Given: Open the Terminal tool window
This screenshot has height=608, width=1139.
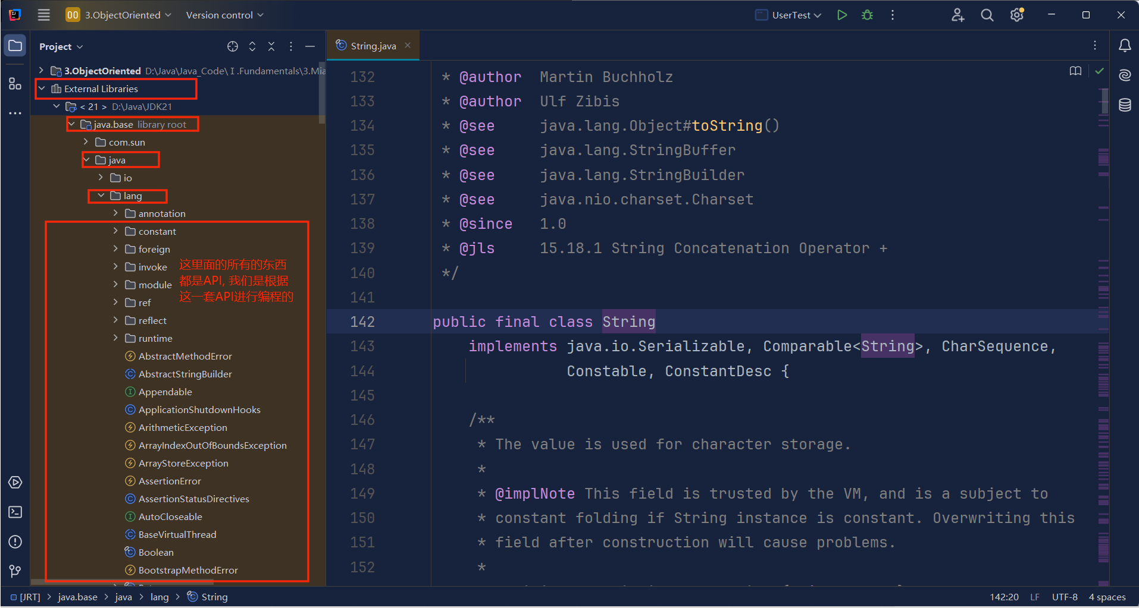Looking at the screenshot, I should point(15,512).
